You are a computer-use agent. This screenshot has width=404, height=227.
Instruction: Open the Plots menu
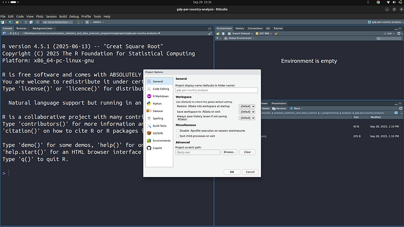pos(40,16)
